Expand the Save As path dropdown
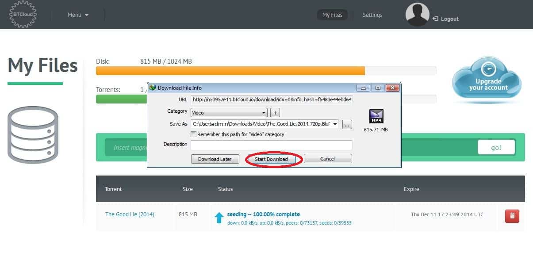Image resolution: width=533 pixels, height=256 pixels. [334, 124]
